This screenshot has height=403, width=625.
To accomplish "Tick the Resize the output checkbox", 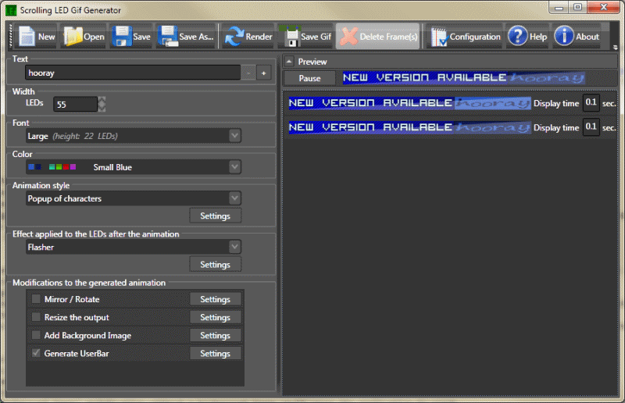I will click(x=36, y=317).
